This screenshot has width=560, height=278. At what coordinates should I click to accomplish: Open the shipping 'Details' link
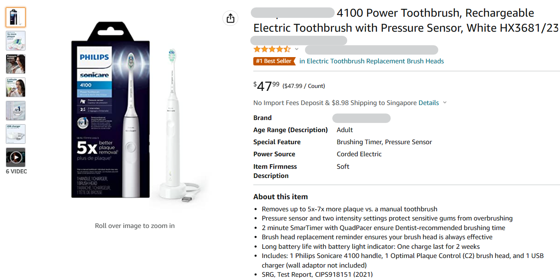click(x=429, y=103)
